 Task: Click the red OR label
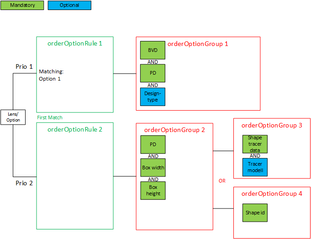tap(222, 181)
